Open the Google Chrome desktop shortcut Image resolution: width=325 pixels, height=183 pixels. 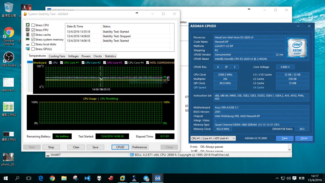[x=9, y=36]
